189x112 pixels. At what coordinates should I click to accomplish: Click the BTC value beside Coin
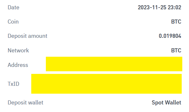pyautogui.click(x=176, y=22)
